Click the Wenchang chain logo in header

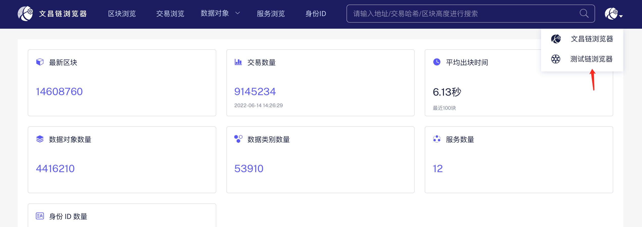click(25, 14)
